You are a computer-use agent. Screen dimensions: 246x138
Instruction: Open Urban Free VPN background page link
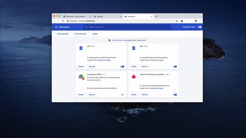(x=157, y=88)
